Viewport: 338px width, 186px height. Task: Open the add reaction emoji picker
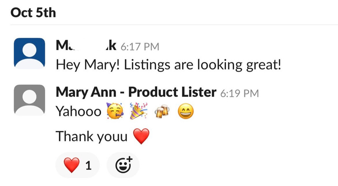[x=123, y=165]
